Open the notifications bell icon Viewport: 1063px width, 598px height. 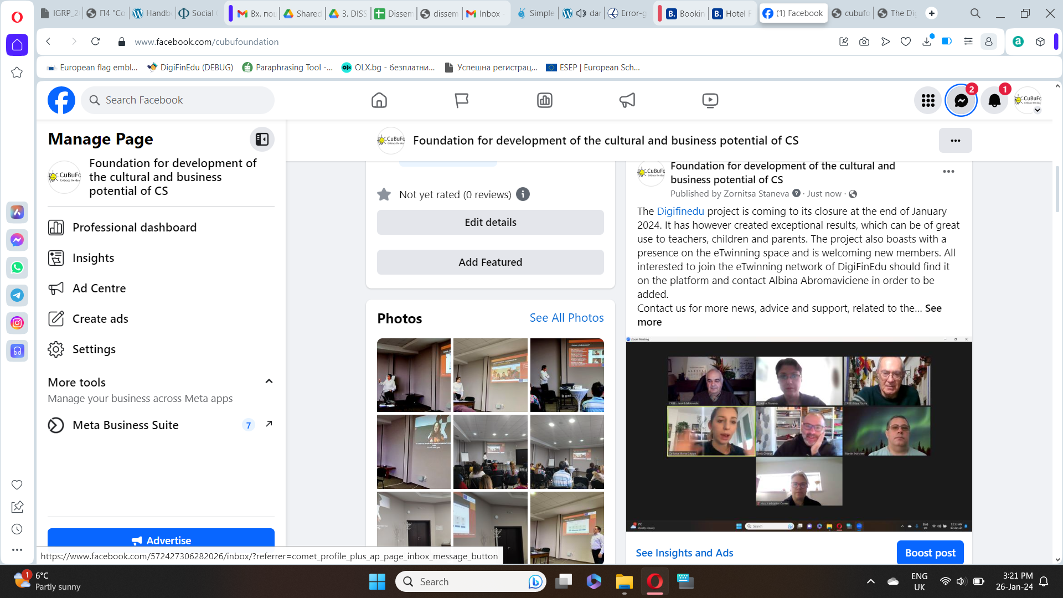coord(994,100)
